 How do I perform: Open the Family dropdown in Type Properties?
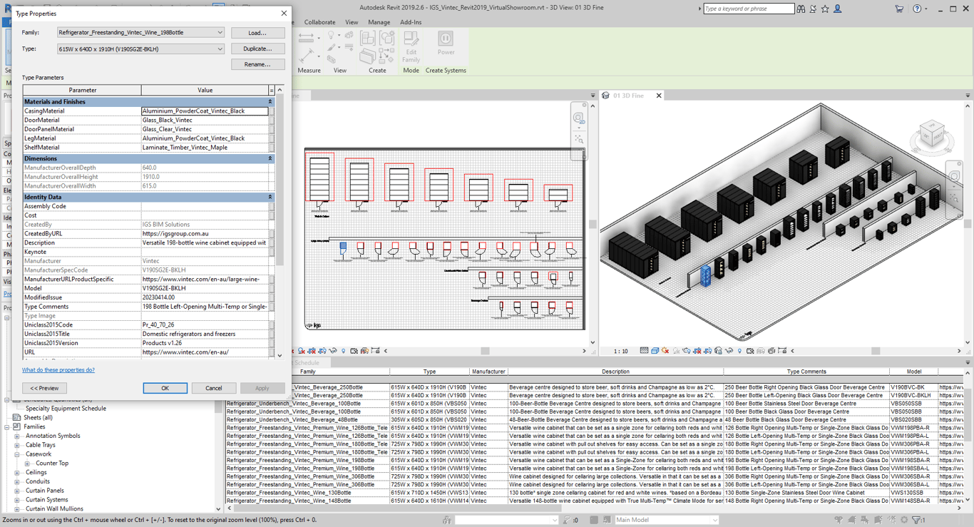tap(221, 32)
